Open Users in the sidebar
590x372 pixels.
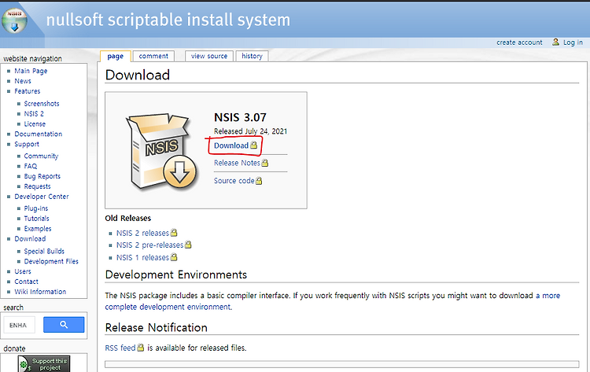[23, 271]
